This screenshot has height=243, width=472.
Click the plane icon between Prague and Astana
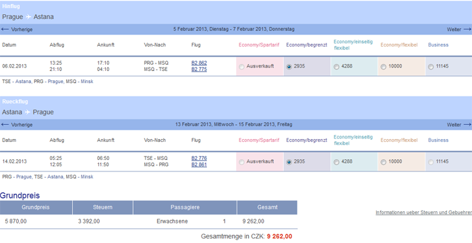[x=28, y=17]
